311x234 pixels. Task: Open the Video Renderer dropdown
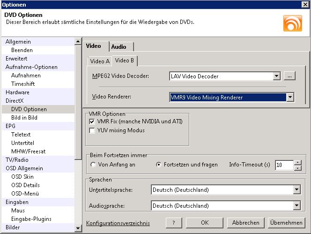click(290, 98)
